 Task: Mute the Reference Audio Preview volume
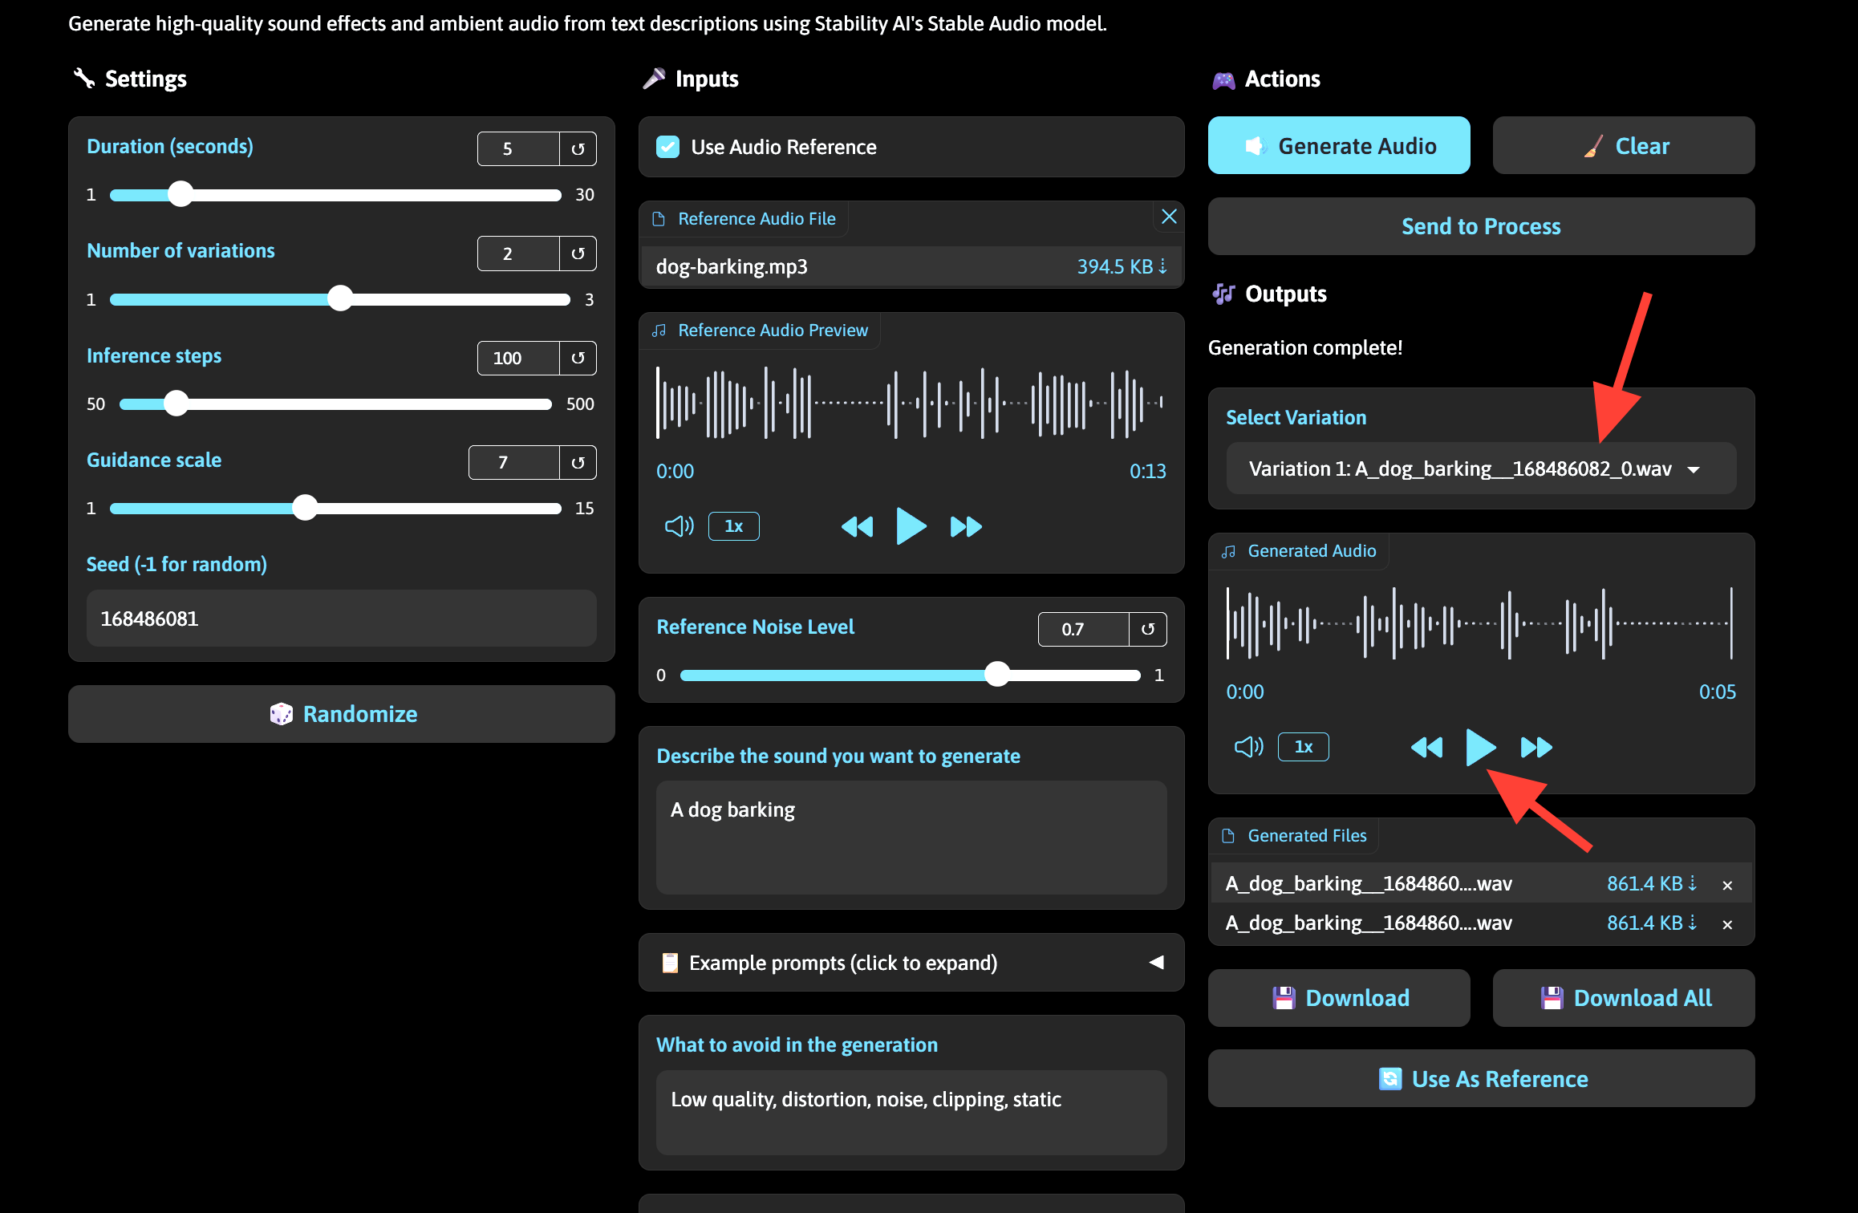pos(679,525)
